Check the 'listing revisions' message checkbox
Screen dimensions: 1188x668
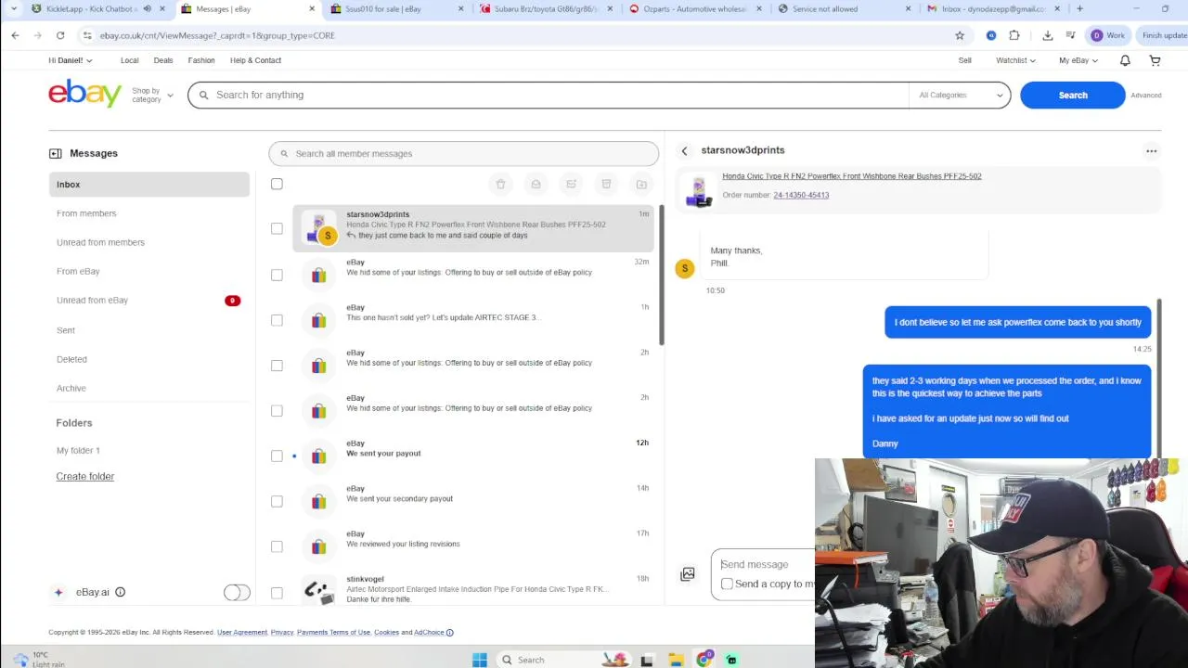pyautogui.click(x=277, y=546)
